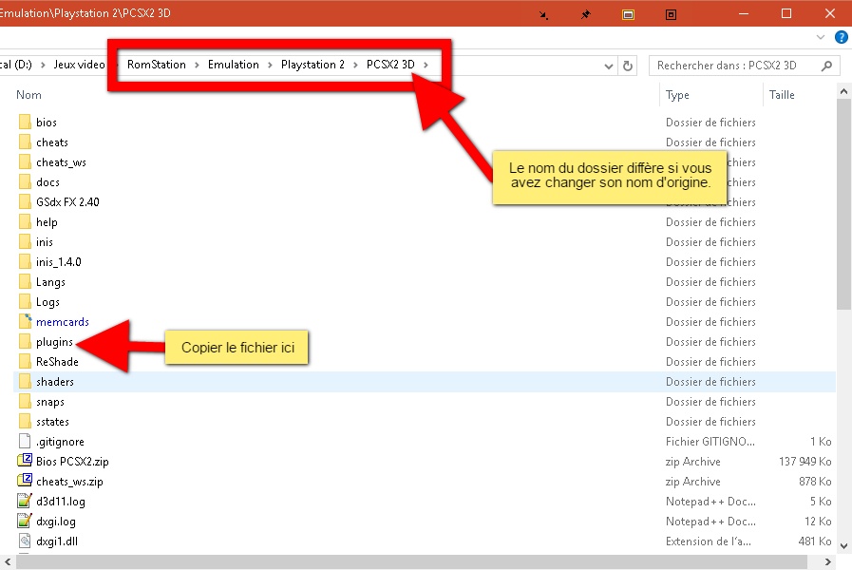Open Windows Explorer help
The width and height of the screenshot is (852, 570).
(x=842, y=37)
